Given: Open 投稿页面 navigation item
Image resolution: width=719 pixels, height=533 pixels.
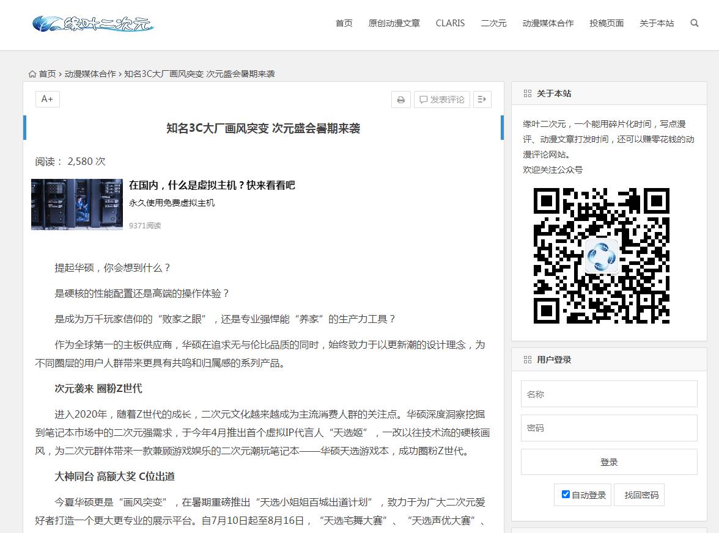Looking at the screenshot, I should coord(607,23).
